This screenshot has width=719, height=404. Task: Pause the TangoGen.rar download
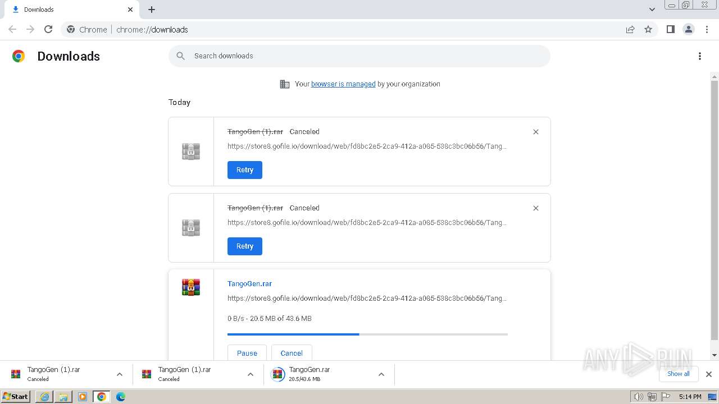[247, 353]
